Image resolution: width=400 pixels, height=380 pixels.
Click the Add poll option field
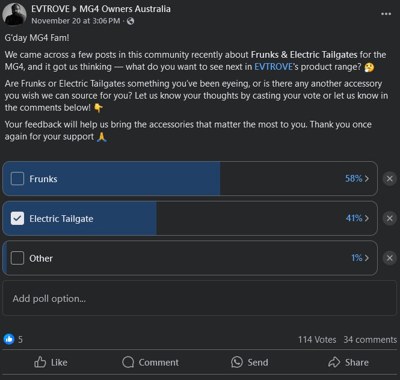pos(200,298)
